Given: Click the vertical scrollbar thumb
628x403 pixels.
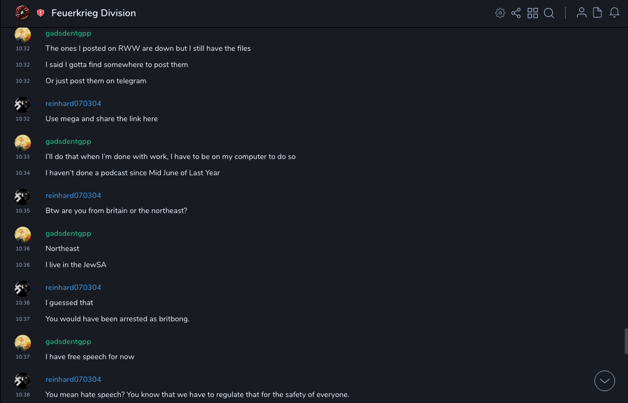Looking at the screenshot, I should click(x=626, y=341).
